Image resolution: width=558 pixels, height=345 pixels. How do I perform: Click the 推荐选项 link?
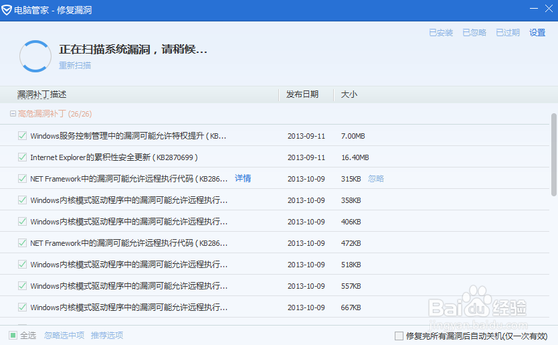(107, 336)
